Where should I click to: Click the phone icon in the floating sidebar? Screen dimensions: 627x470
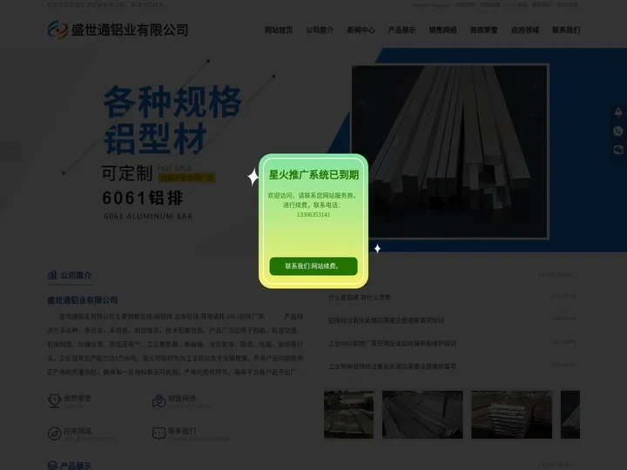click(617, 131)
